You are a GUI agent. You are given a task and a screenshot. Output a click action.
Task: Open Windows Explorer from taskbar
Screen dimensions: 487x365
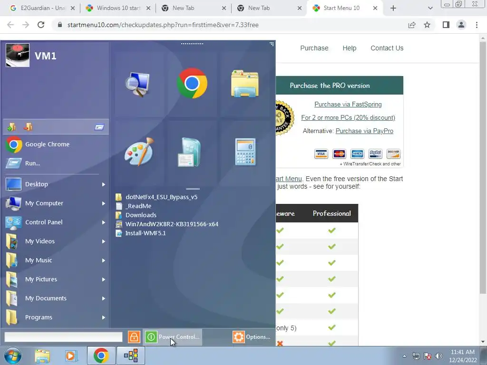pyautogui.click(x=42, y=355)
